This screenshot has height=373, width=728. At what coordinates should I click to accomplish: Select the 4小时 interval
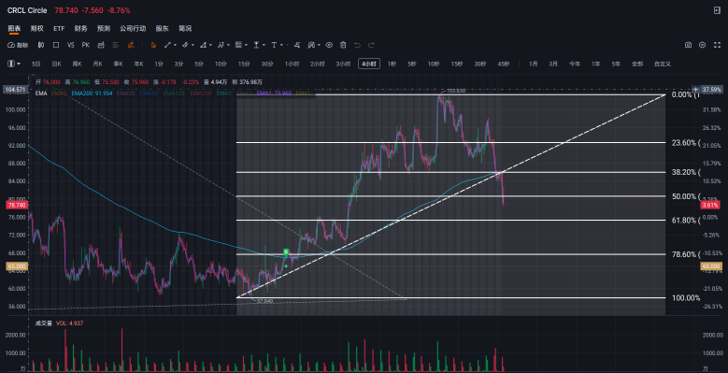[369, 64]
